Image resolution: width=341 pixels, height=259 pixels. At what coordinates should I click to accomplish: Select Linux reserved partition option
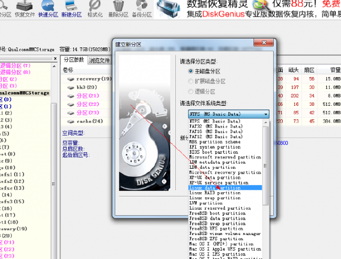[225, 208]
